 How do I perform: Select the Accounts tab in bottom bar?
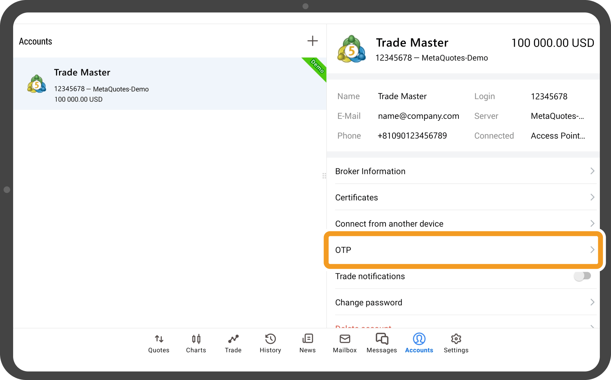[419, 343]
